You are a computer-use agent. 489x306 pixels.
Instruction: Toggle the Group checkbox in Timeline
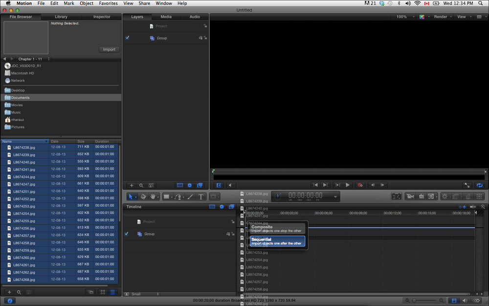(127, 234)
